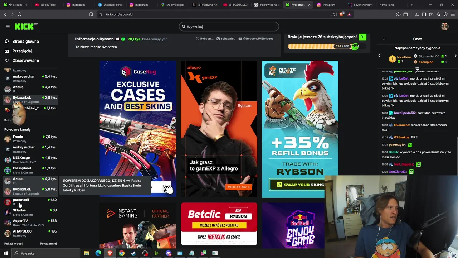Viewport: 458px width, 258px height.
Task: Open Brave Wallet icon
Action: point(431,14)
